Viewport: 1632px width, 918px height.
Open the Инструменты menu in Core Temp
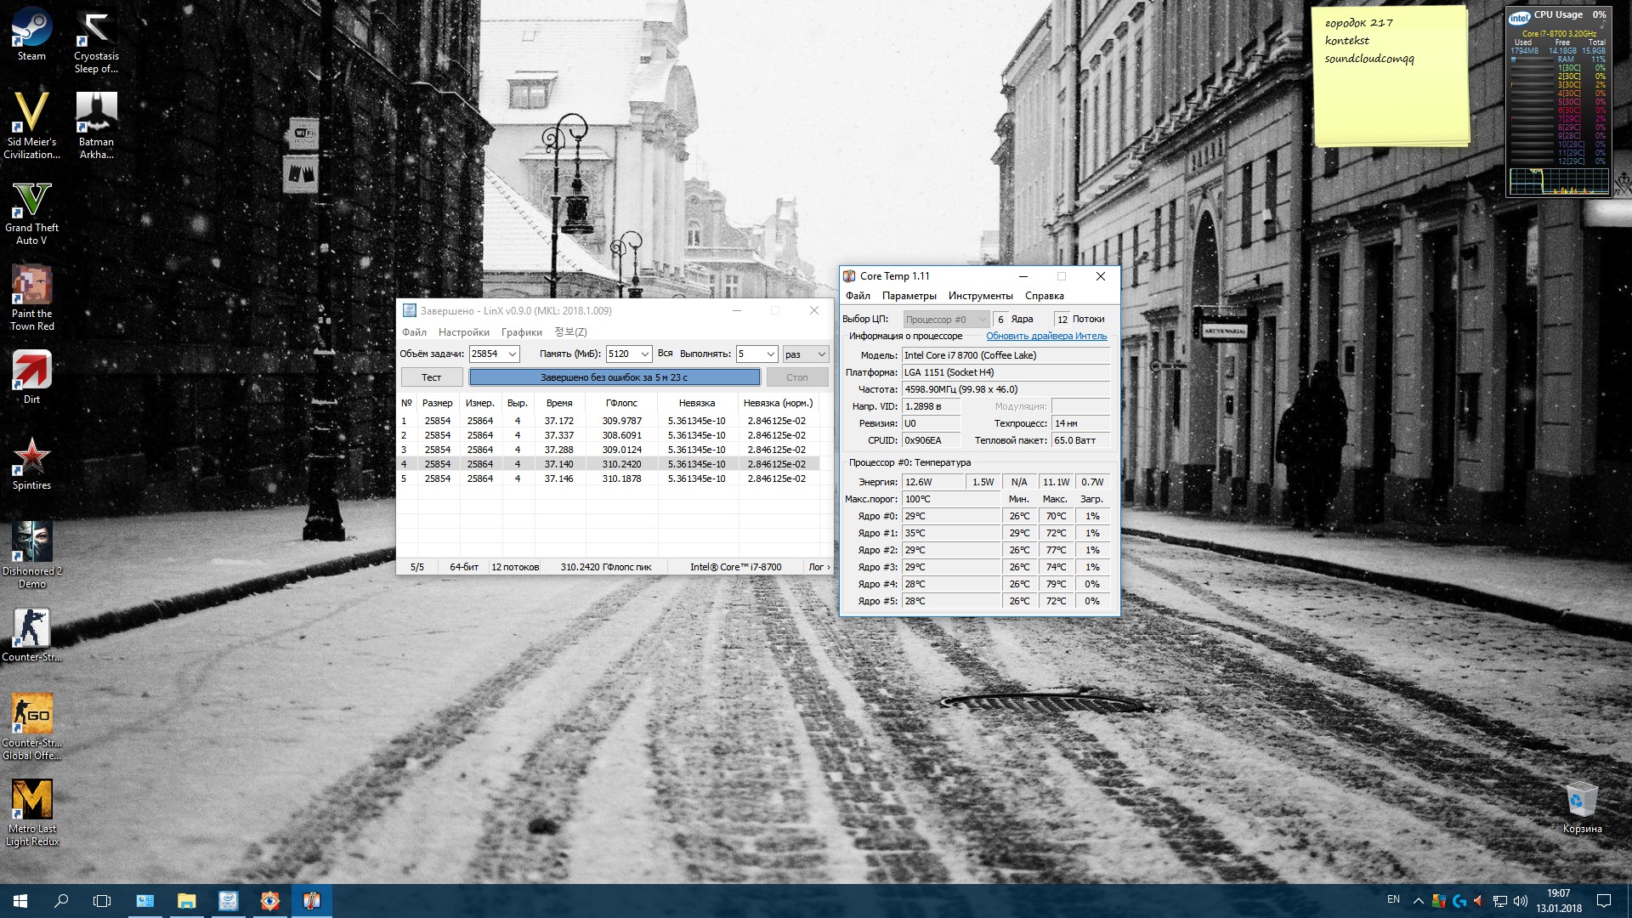980,296
